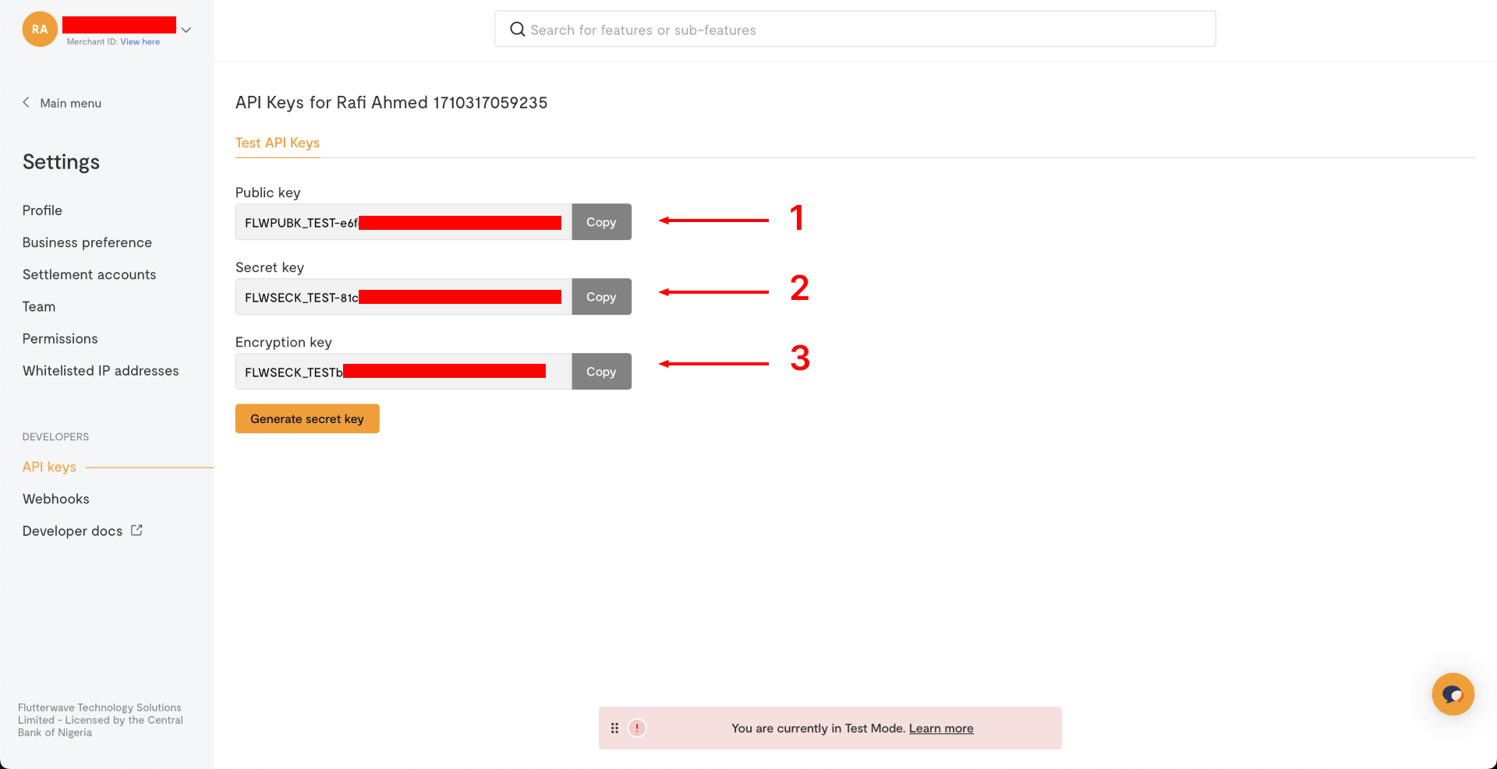Click the back arrow beside Main menu
The height and width of the screenshot is (769, 1497).
tap(27, 103)
